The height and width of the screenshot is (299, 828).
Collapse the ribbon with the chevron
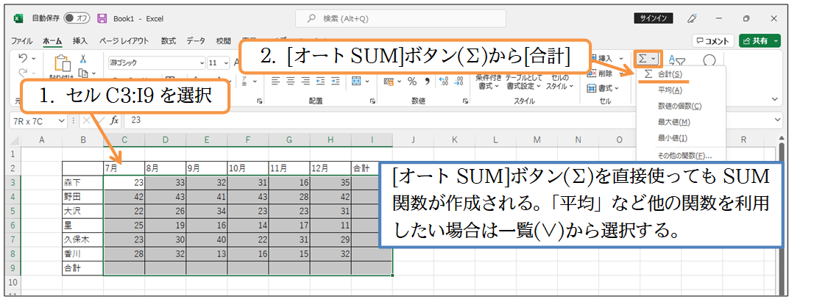click(775, 99)
